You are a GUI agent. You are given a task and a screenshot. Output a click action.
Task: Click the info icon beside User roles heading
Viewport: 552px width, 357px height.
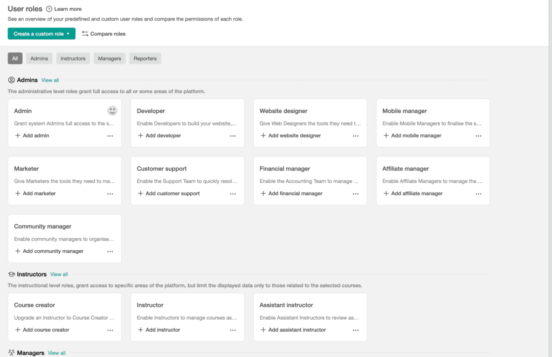pyautogui.click(x=50, y=9)
